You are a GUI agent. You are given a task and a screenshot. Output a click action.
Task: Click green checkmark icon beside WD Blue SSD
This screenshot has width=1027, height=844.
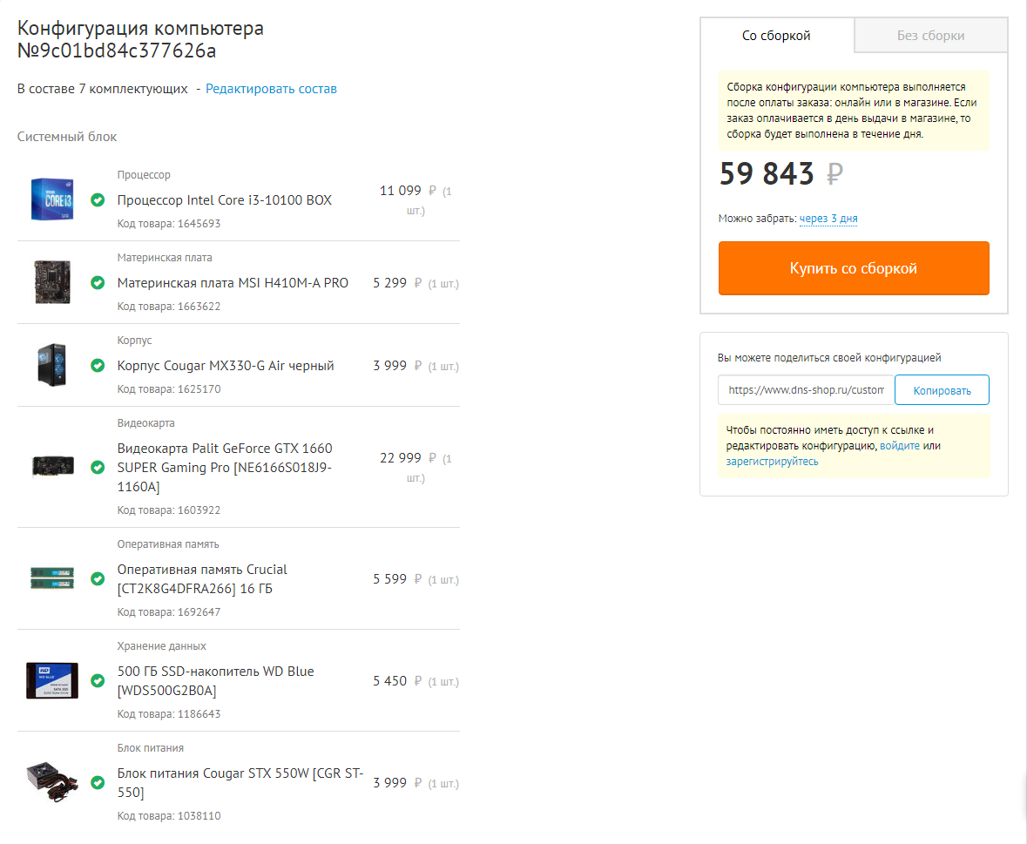[x=98, y=681]
